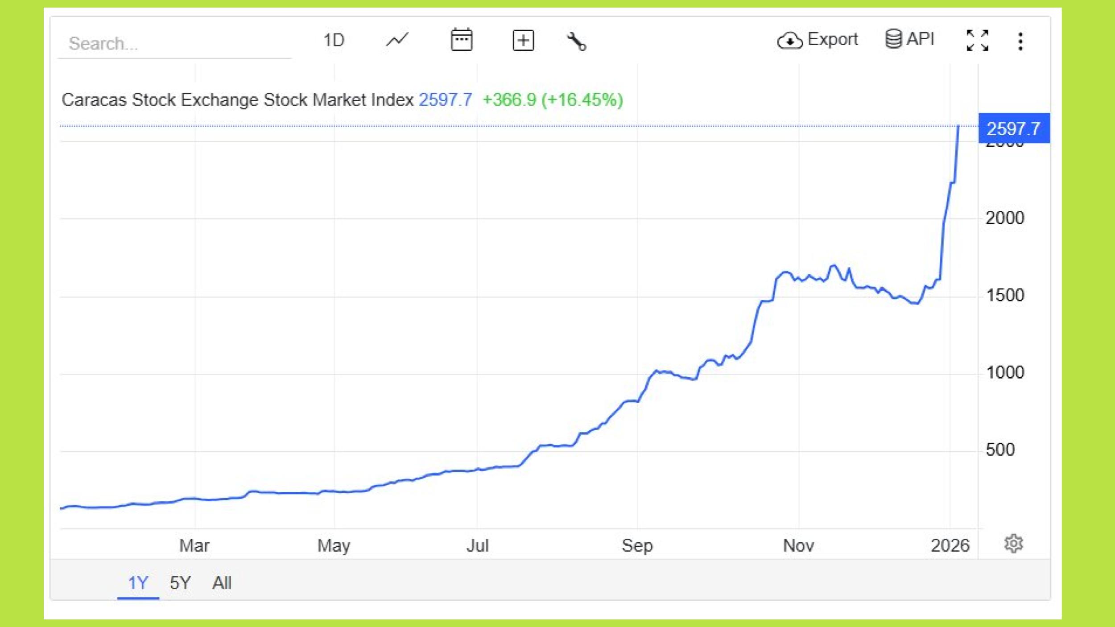
Task: Click the 2597.7 current price label
Action: click(x=1013, y=129)
